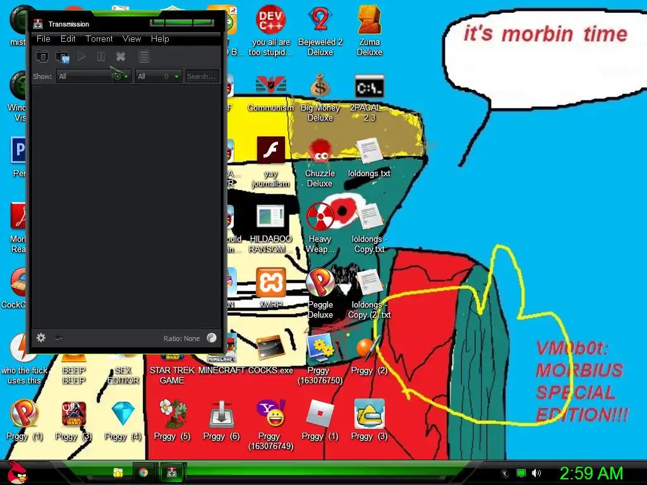Open the COCKS.exe desktop icon
The image size is (647, 485).
pyautogui.click(x=270, y=355)
